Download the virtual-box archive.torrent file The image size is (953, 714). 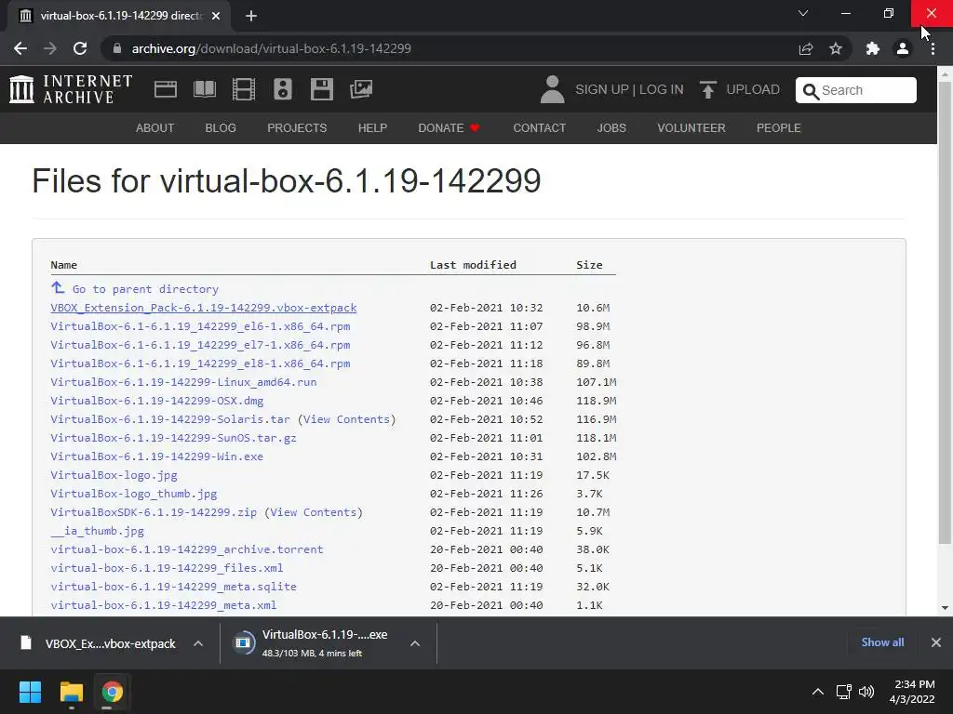pos(186,549)
